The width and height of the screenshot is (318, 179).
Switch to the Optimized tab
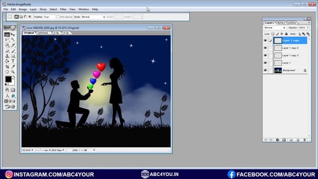tap(43, 33)
